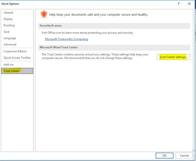This screenshot has width=196, height=161.
Task: Click the help question mark icon
Action: click(x=179, y=4)
